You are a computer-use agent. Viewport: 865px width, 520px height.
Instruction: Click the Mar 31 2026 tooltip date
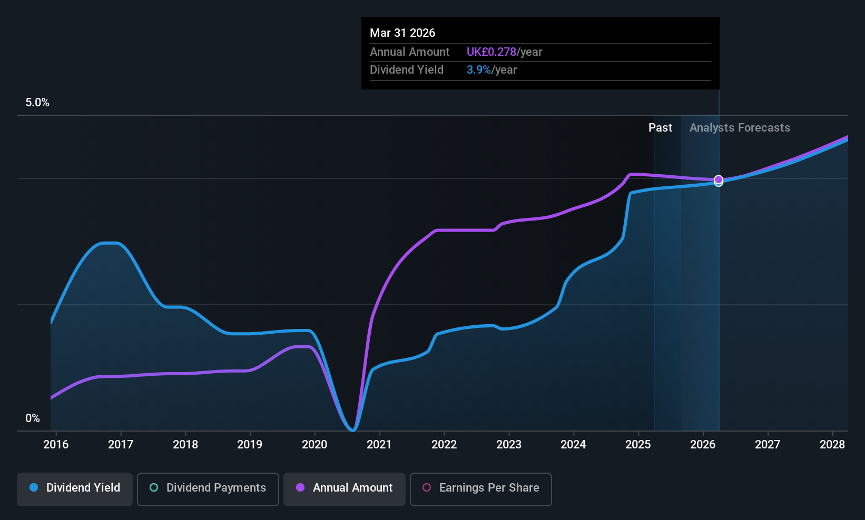[x=402, y=33]
